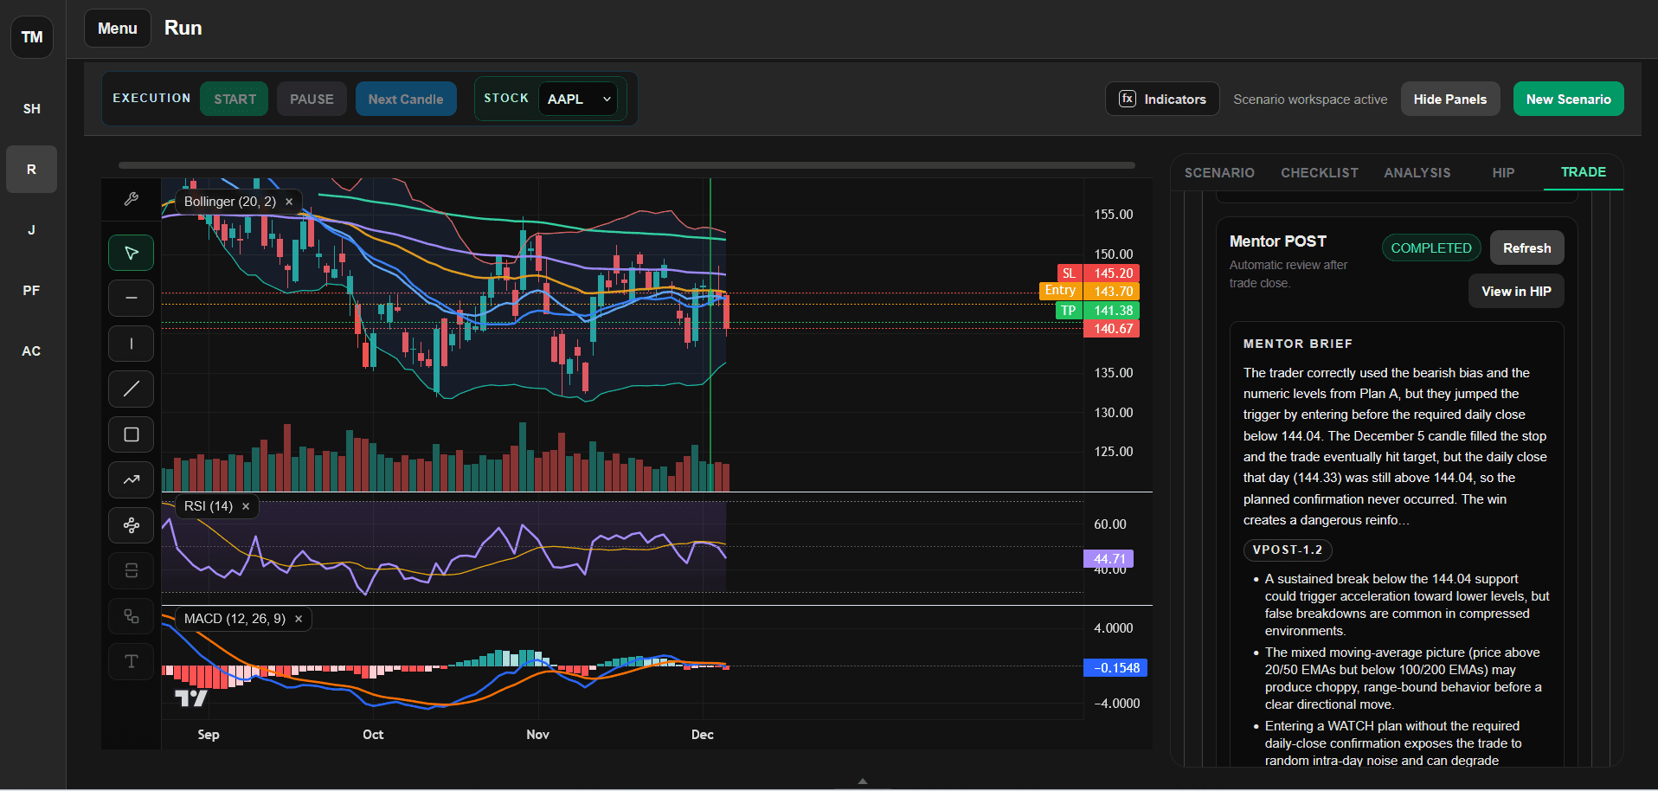Create a New Scenario
Viewport: 1658px width, 791px height.
click(x=1568, y=99)
